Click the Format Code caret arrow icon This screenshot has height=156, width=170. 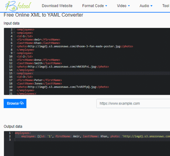(x=106, y=6)
